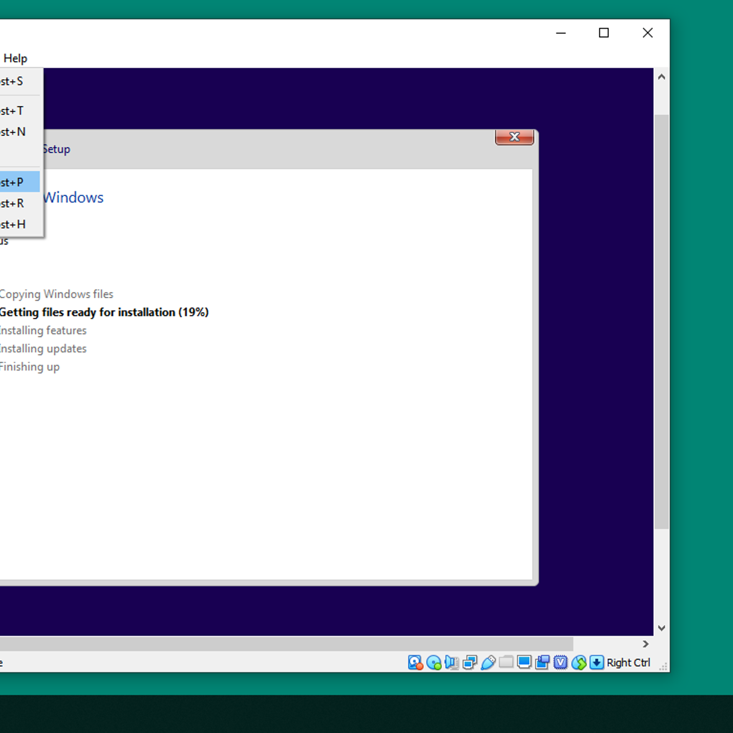This screenshot has height=733, width=733.
Task: Minimize the VirtualBox VM window
Action: [561, 33]
